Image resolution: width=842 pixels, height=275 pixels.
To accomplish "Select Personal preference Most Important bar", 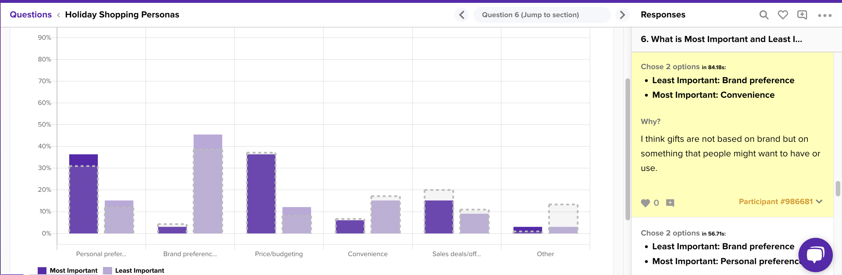I will click(x=83, y=194).
